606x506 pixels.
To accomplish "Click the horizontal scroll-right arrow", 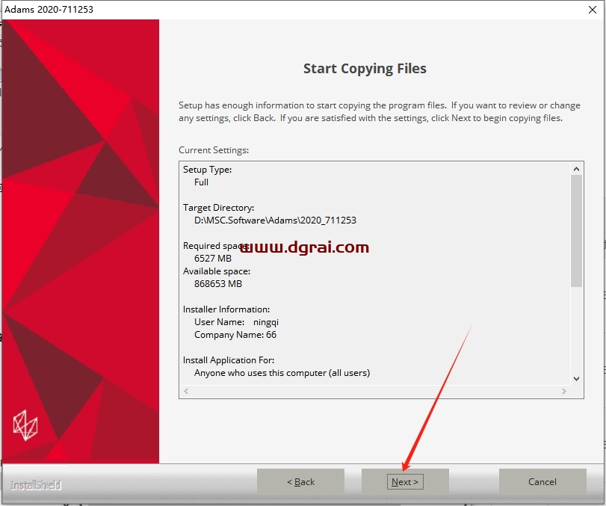I will pyautogui.click(x=564, y=391).
